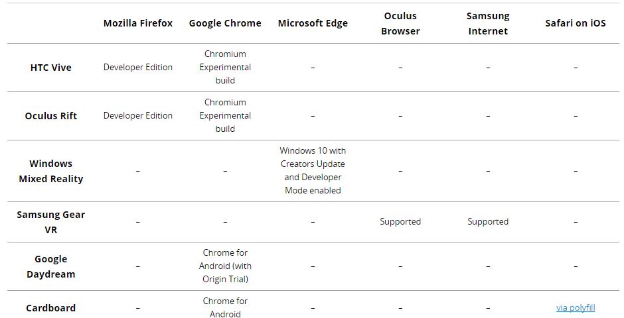Click the Oculus Browser column header
Screen dimensions: 624x318
[x=400, y=23]
